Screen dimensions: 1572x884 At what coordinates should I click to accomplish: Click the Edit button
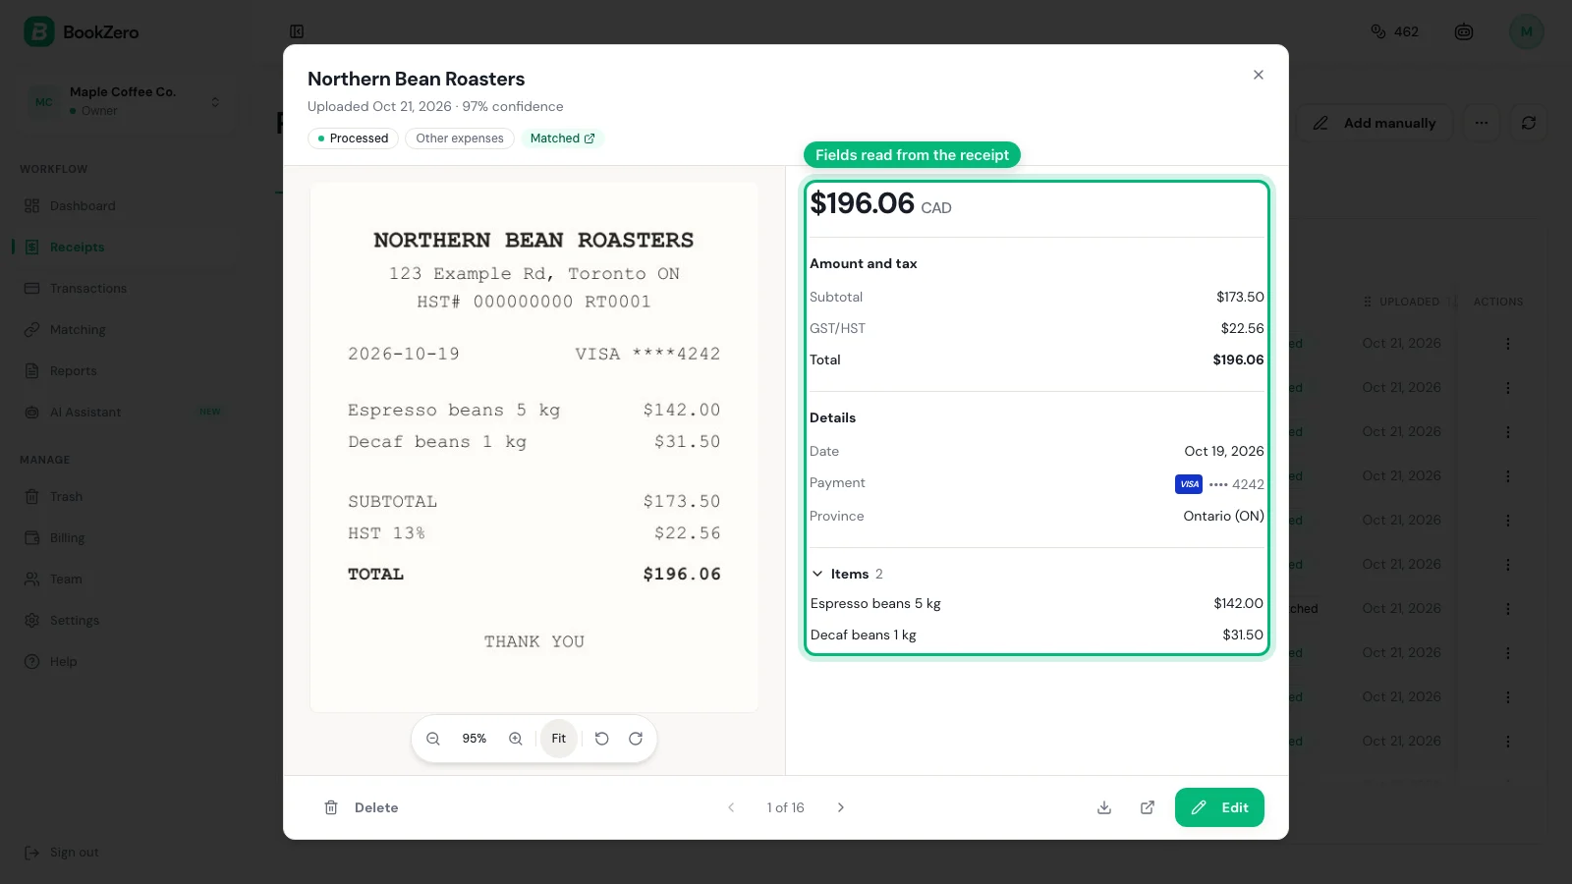[1219, 807]
